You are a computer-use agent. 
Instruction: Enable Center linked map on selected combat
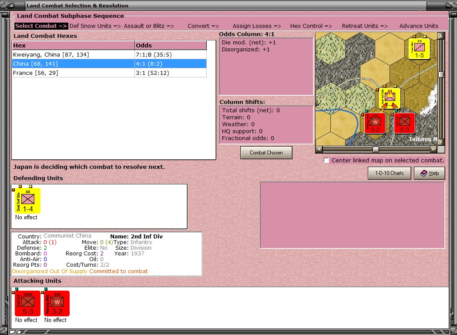tap(326, 161)
